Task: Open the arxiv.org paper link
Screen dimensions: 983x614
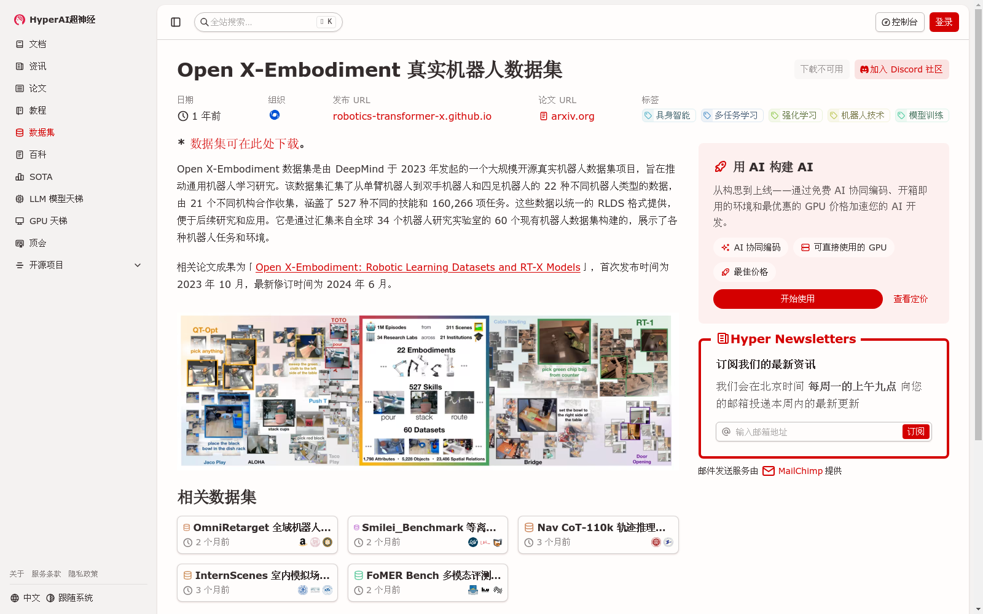Action: pyautogui.click(x=567, y=116)
